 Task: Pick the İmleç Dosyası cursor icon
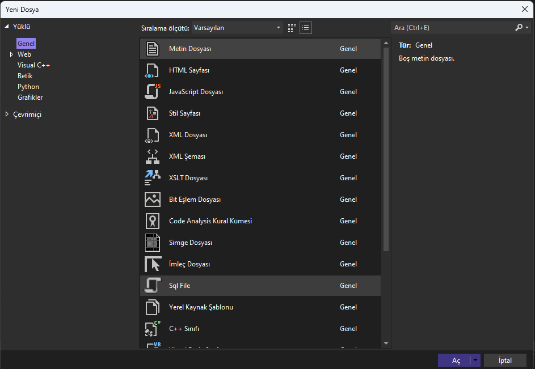(153, 264)
